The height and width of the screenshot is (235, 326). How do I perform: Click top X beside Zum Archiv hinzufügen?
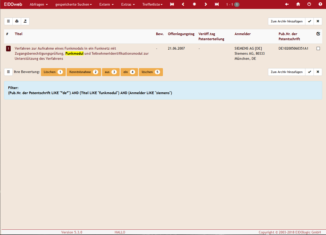(x=318, y=21)
